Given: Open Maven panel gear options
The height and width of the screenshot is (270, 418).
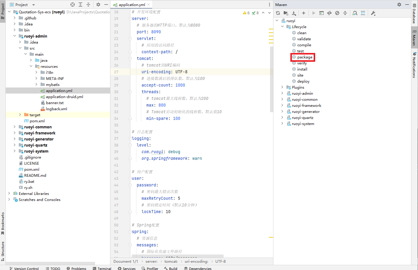Looking at the screenshot, I should 399,5.
